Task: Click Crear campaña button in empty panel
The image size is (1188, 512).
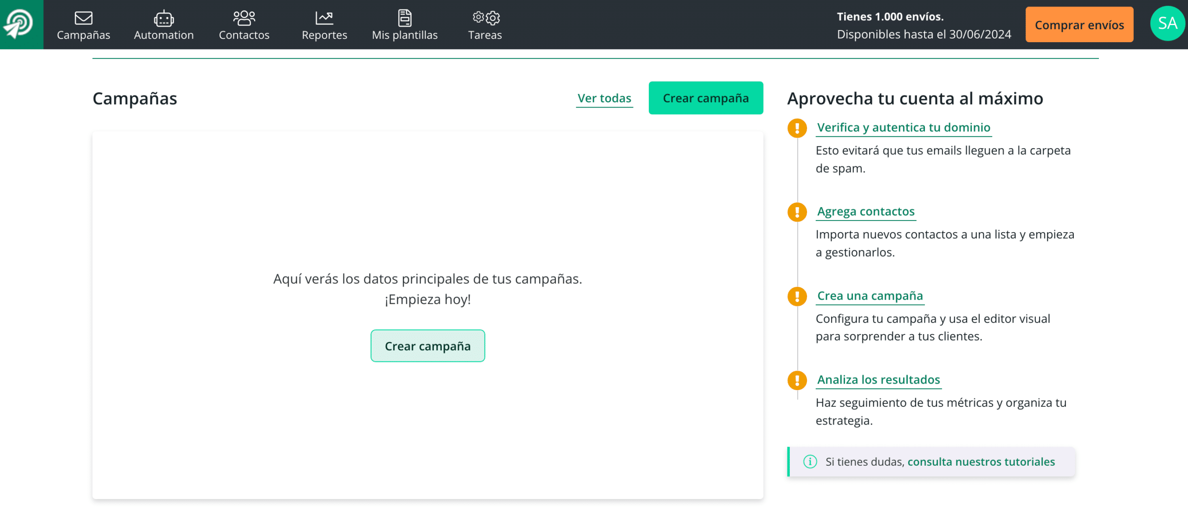Action: pos(427,346)
